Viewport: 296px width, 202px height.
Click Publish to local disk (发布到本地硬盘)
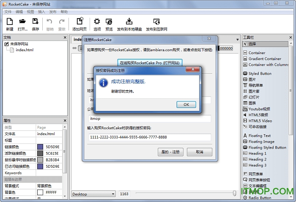click(129, 24)
